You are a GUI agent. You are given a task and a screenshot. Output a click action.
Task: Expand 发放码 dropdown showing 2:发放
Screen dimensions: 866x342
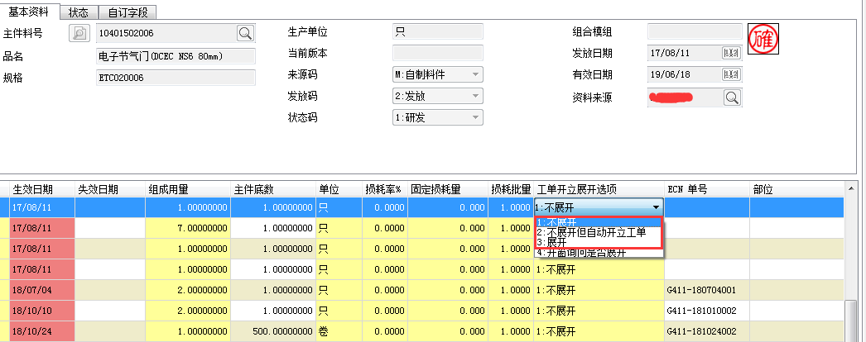(x=475, y=96)
